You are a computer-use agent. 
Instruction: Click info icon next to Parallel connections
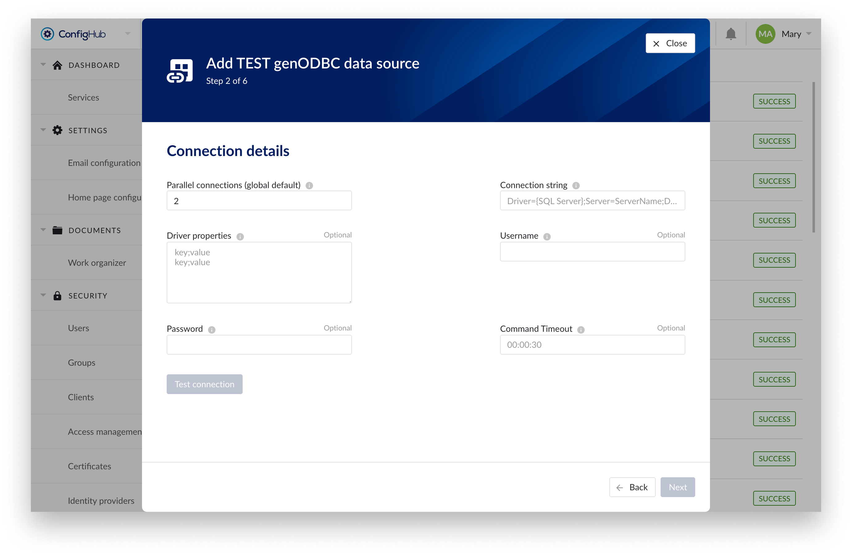309,186
